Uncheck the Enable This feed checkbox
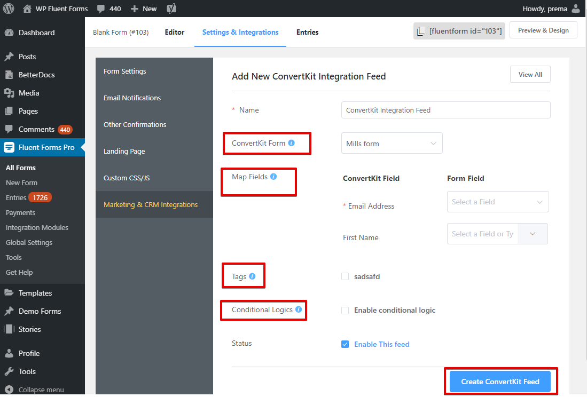The height and width of the screenshot is (397, 587). pos(345,344)
